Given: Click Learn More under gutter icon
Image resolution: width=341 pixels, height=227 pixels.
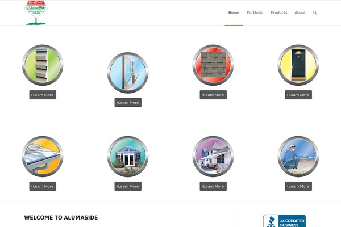Looking at the screenshot, I should click(x=43, y=186).
